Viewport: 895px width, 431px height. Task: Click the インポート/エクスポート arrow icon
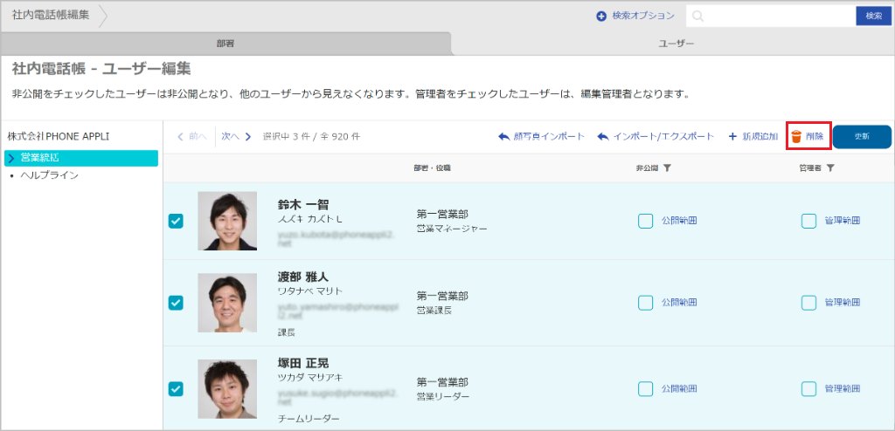[x=603, y=137]
